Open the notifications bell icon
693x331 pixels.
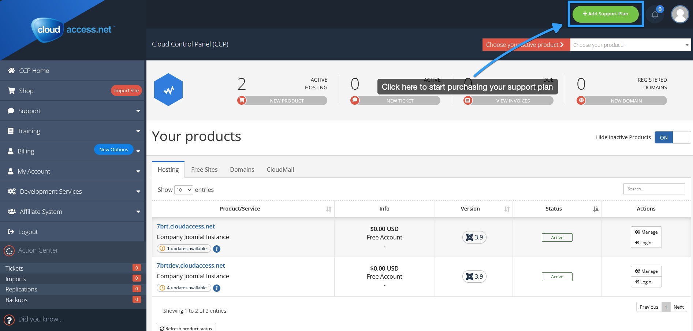655,15
